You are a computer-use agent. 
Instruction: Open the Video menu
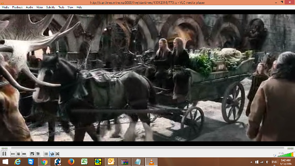[39, 7]
